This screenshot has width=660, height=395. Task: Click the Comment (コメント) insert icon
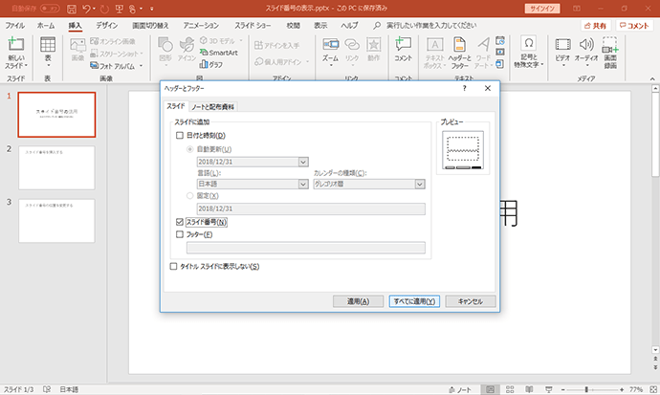coord(404,44)
